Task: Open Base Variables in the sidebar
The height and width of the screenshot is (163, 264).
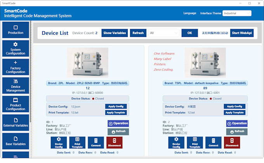Action: [16, 141]
